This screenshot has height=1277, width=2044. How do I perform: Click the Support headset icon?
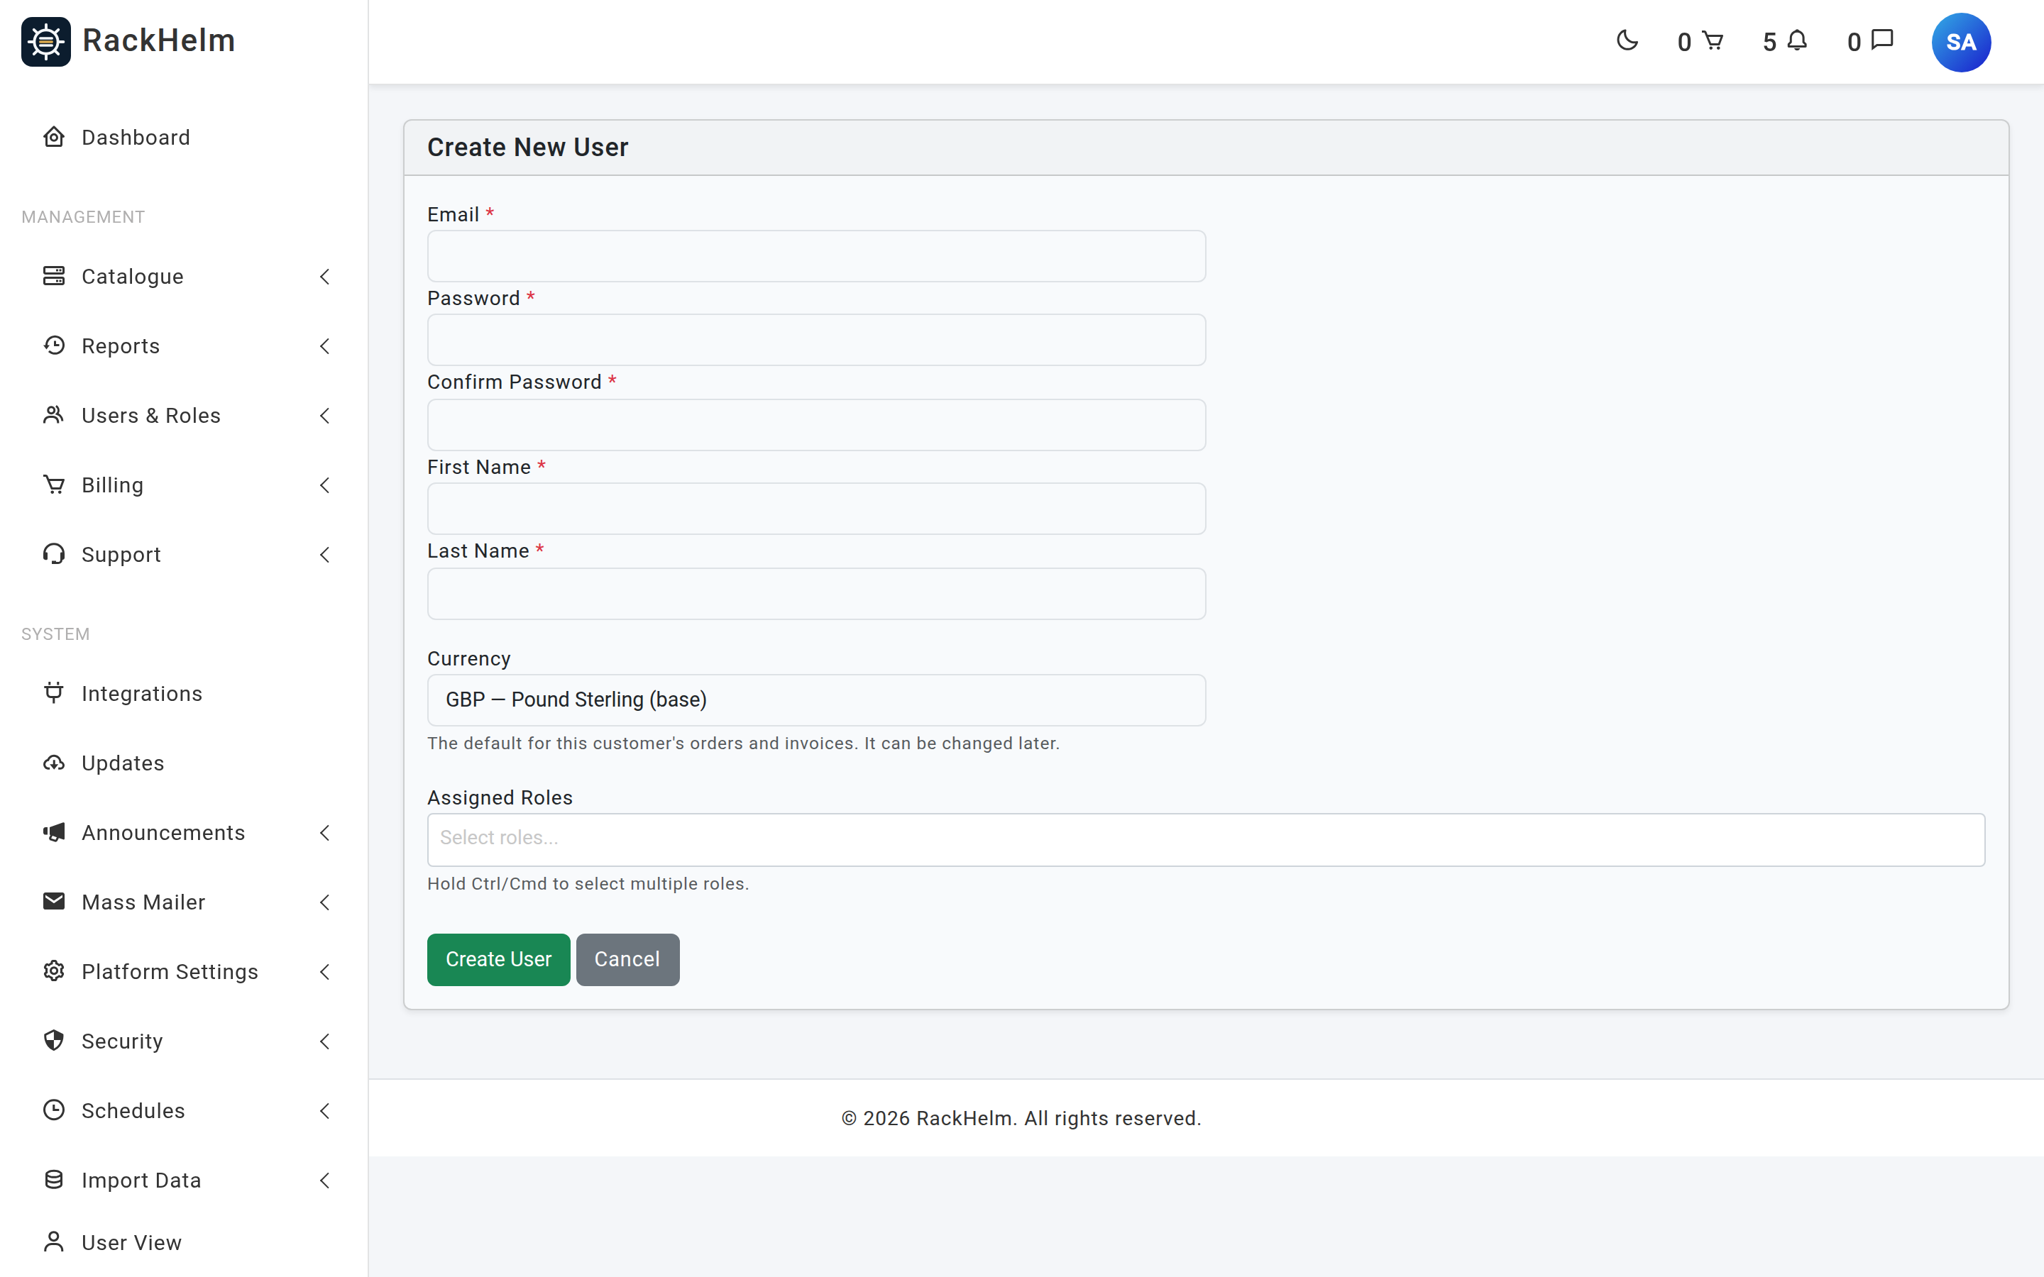coord(54,554)
